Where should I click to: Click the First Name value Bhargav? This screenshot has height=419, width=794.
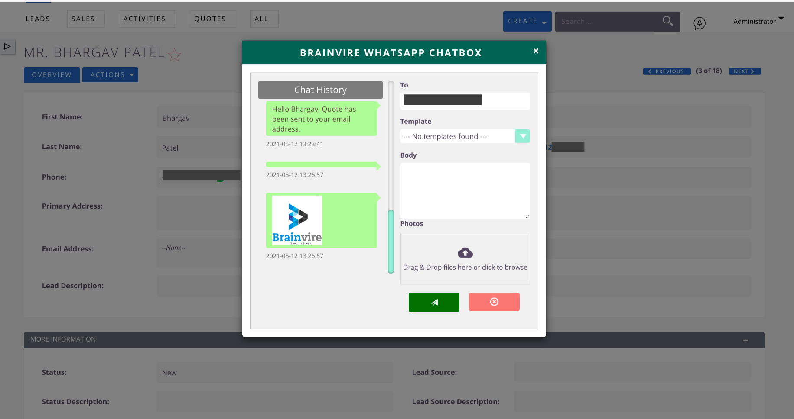[176, 118]
